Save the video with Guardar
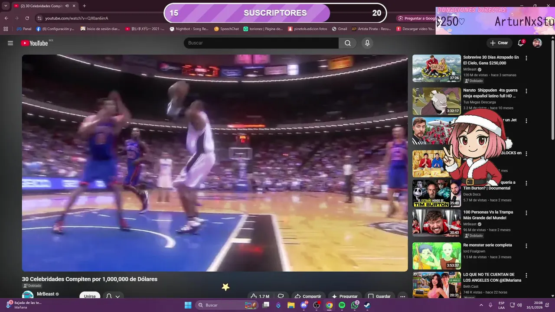Image resolution: width=555 pixels, height=312 pixels. [379, 296]
